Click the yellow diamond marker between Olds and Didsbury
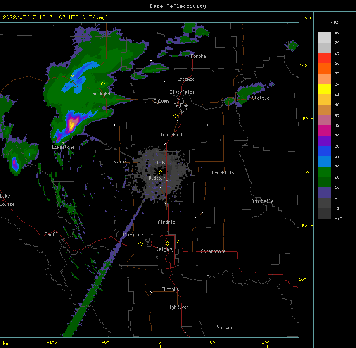 click(x=160, y=172)
